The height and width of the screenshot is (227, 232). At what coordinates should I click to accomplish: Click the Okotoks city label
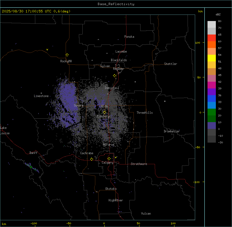(x=111, y=189)
